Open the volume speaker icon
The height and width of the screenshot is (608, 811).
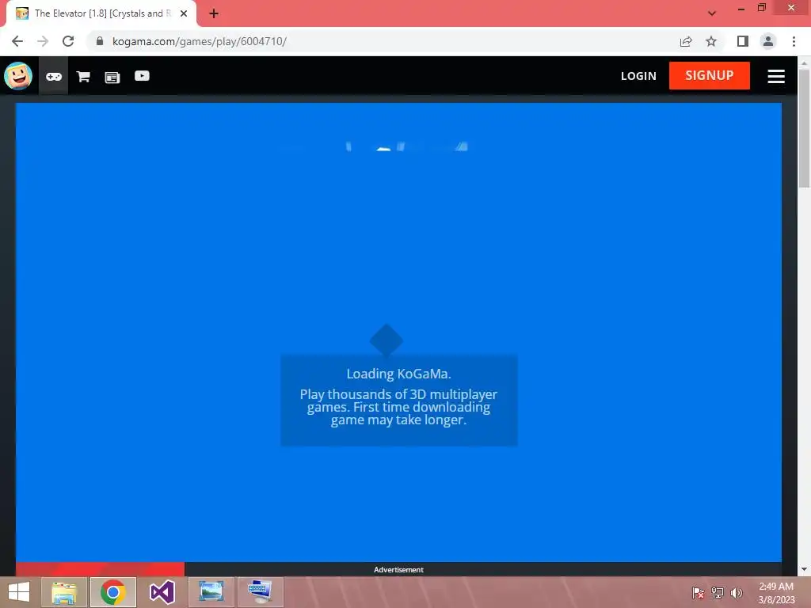tap(737, 592)
